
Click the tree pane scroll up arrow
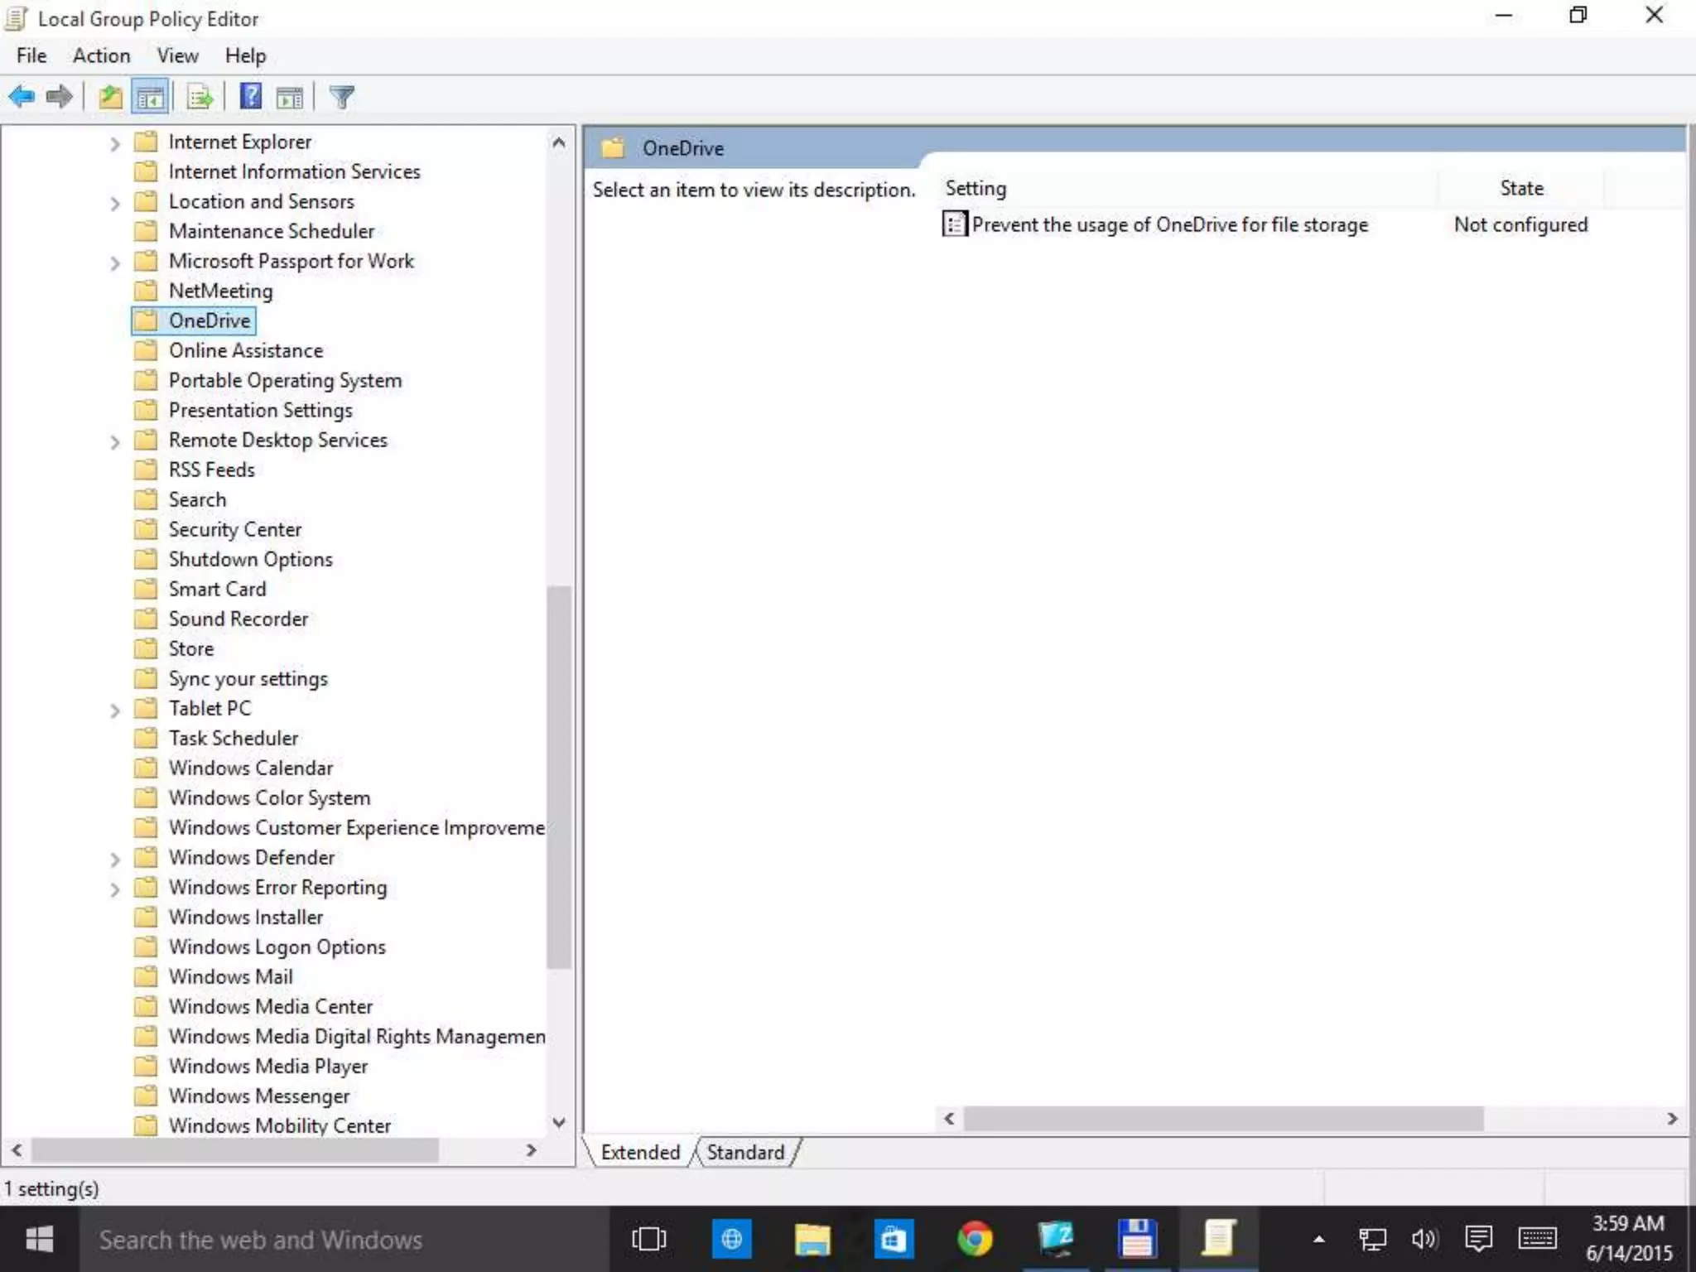pos(559,142)
